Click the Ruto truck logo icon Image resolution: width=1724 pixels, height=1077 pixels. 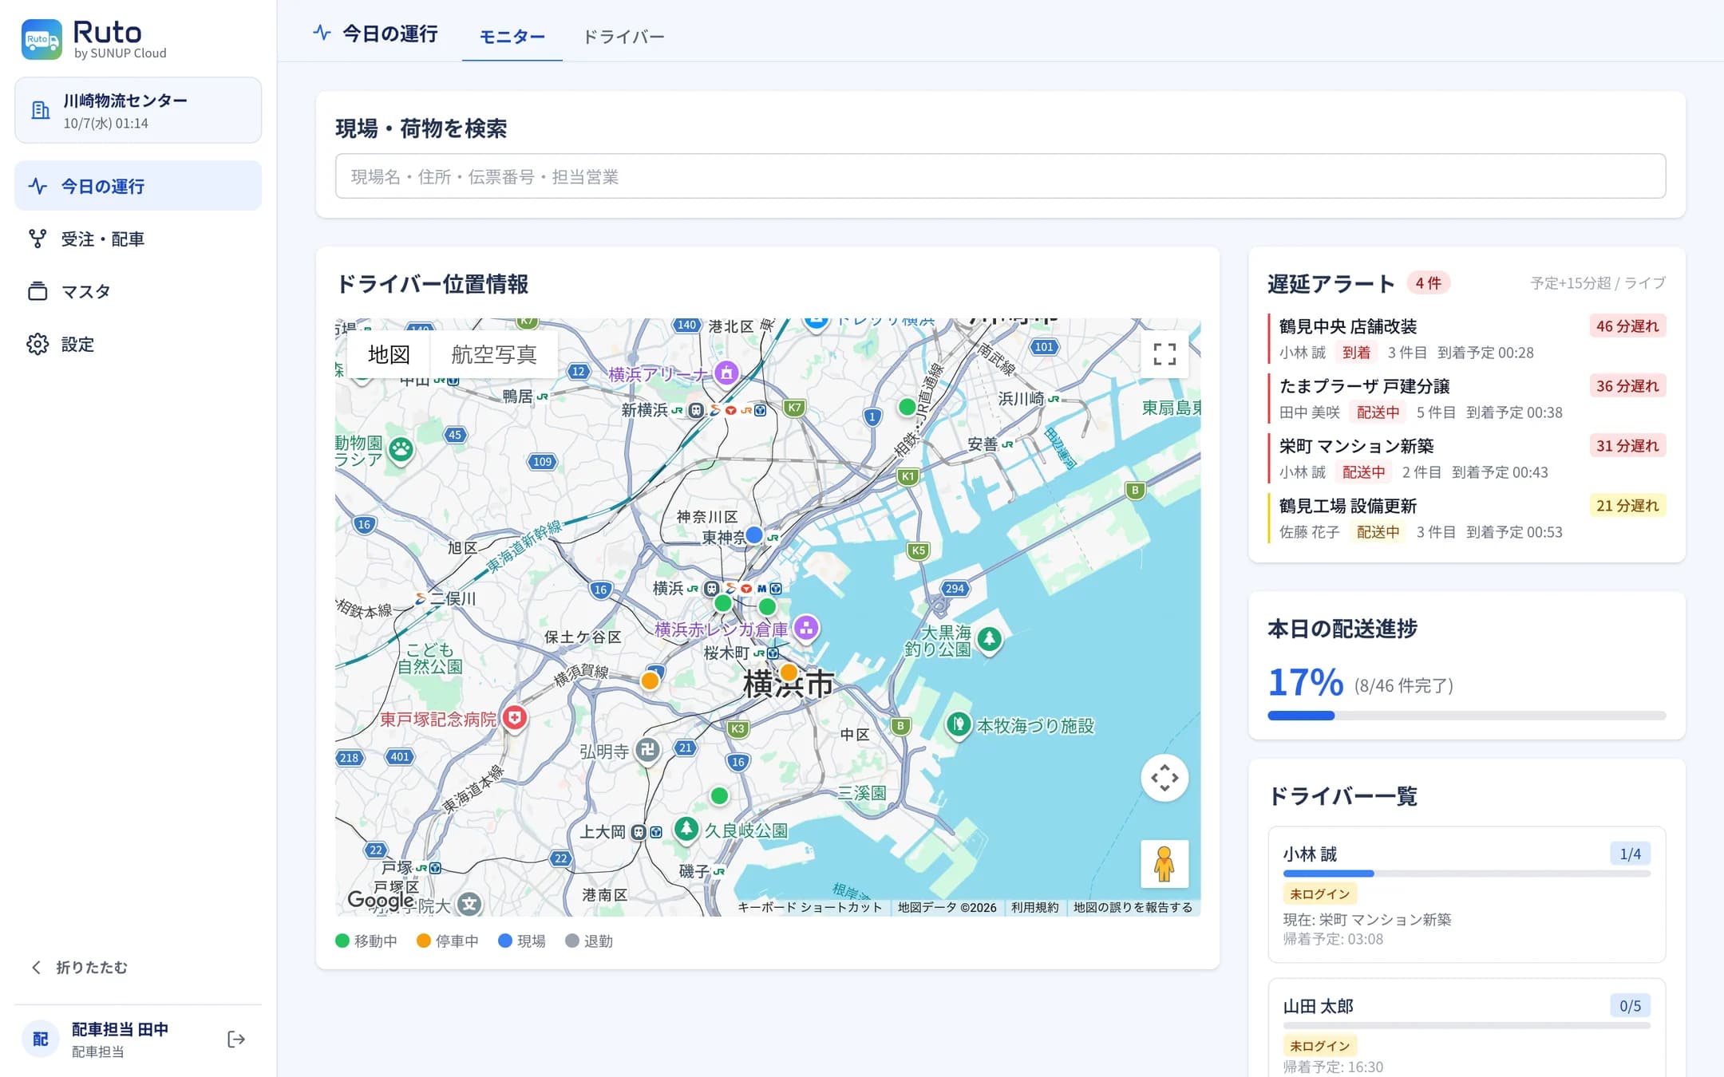[42, 39]
